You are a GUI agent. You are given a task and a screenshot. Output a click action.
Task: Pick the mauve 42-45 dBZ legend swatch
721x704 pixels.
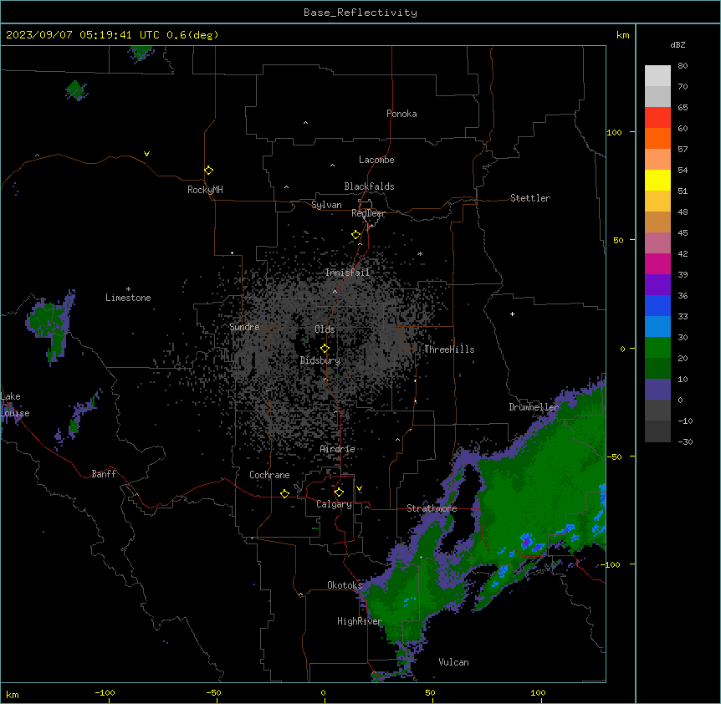point(657,243)
